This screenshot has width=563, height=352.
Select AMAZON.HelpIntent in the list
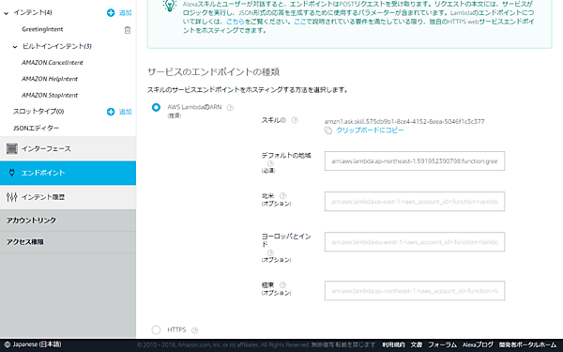[50, 79]
